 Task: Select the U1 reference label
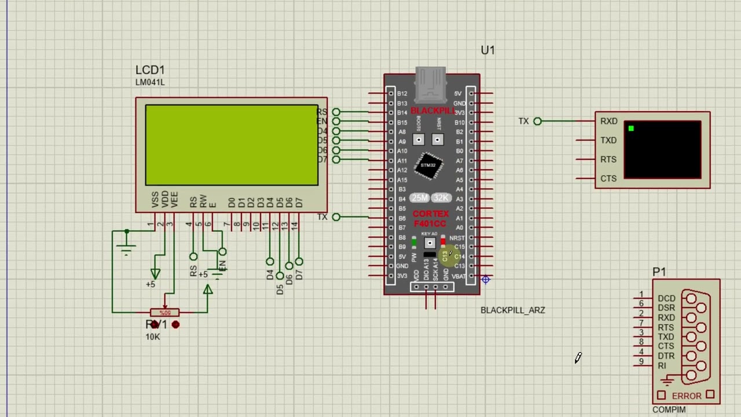(487, 50)
